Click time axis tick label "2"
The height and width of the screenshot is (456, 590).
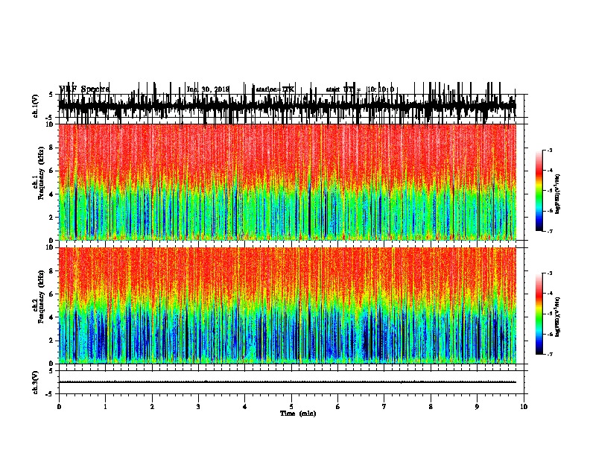coord(152,407)
